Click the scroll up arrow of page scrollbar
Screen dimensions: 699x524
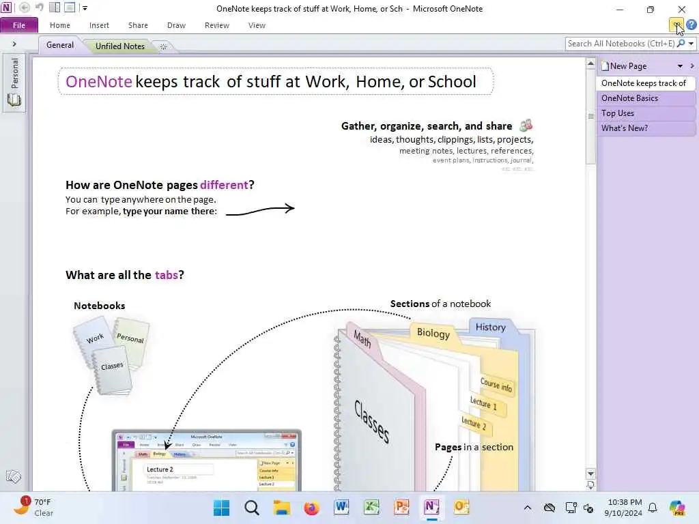coord(590,63)
